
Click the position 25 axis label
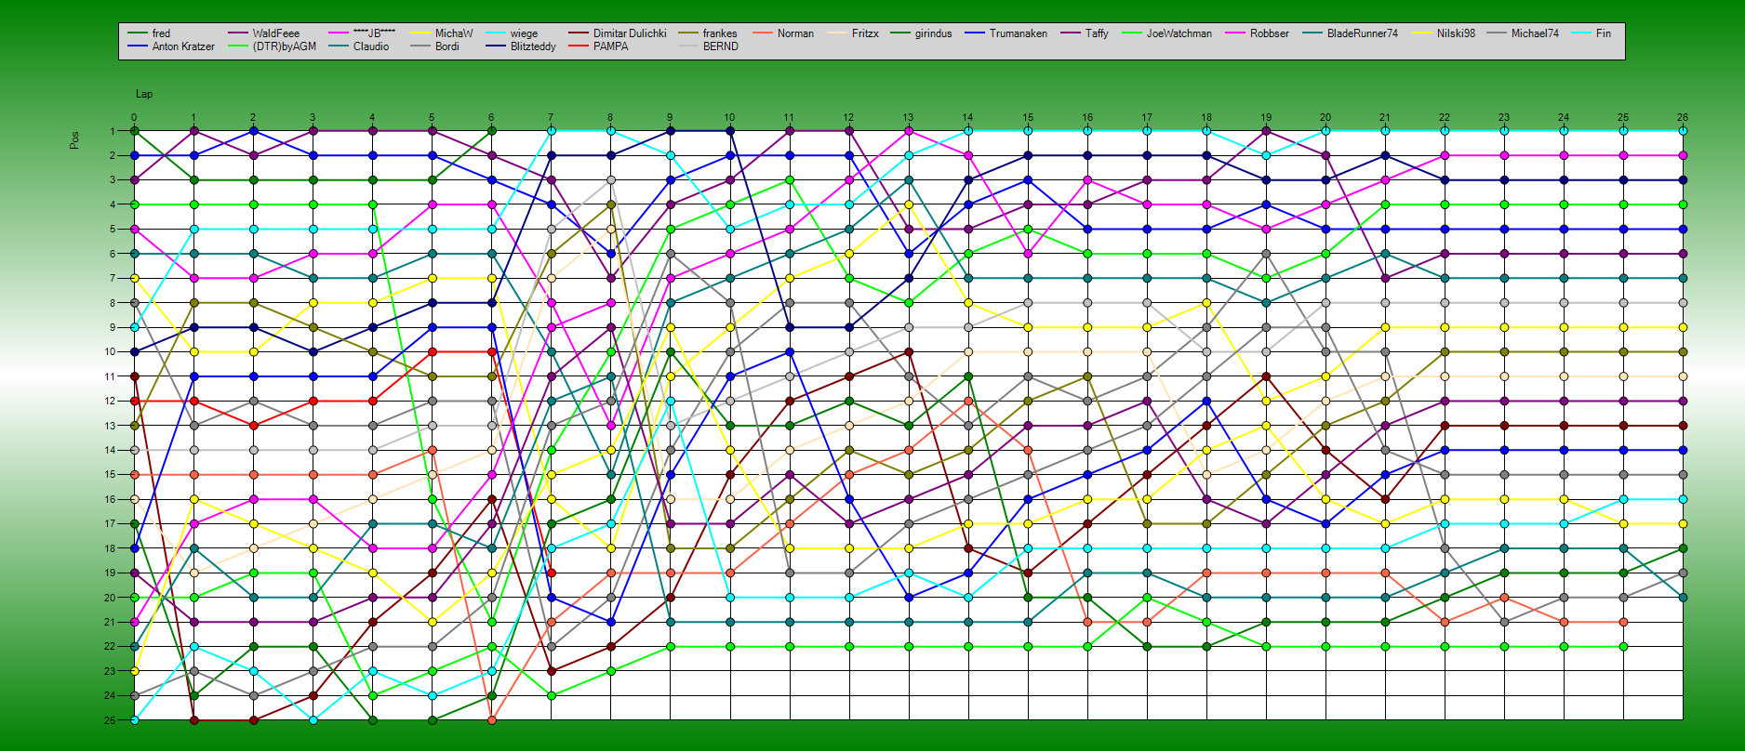point(110,720)
